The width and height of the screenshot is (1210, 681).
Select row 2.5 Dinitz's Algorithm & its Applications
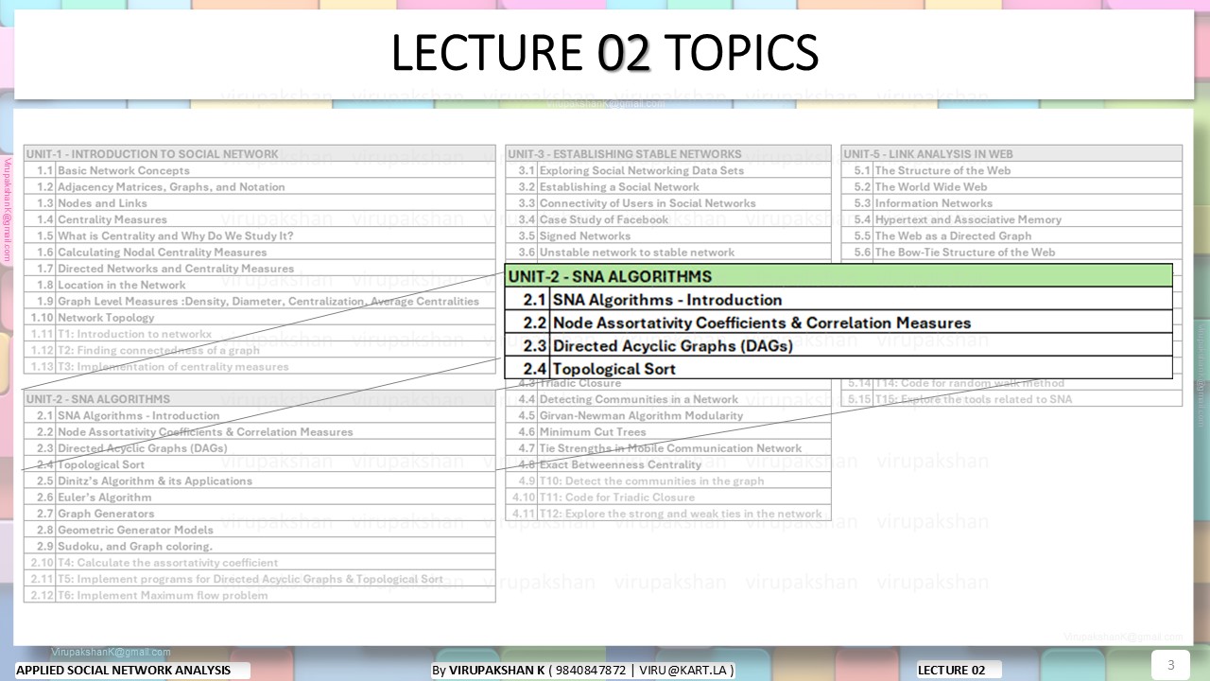(259, 480)
